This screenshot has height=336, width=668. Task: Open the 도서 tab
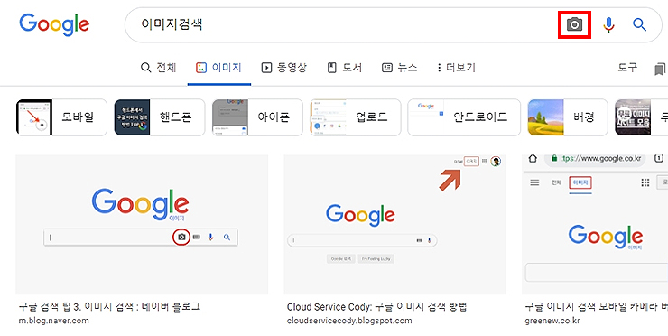coord(345,68)
